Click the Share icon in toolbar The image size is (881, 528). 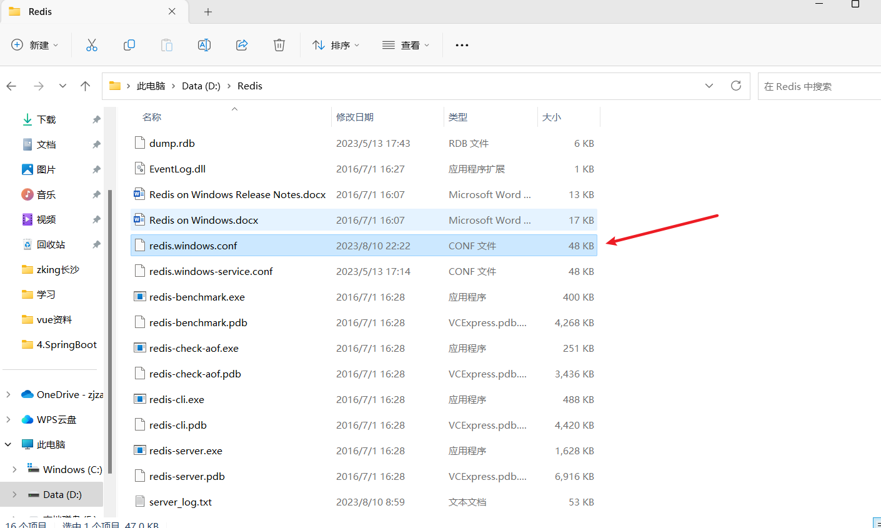242,45
